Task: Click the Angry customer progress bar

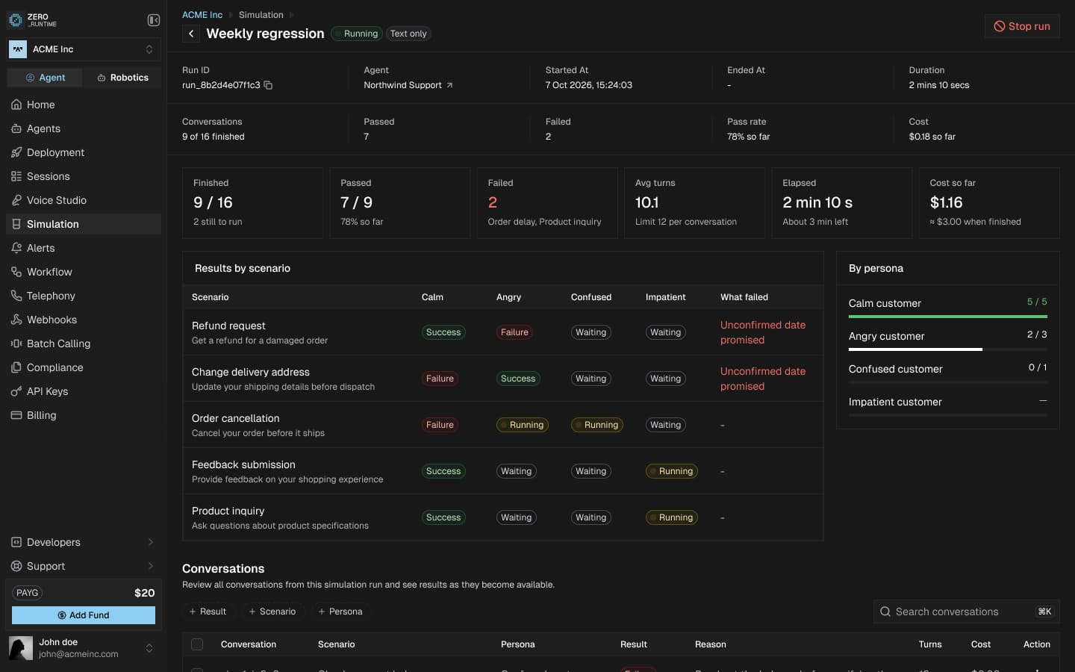Action: (948, 349)
